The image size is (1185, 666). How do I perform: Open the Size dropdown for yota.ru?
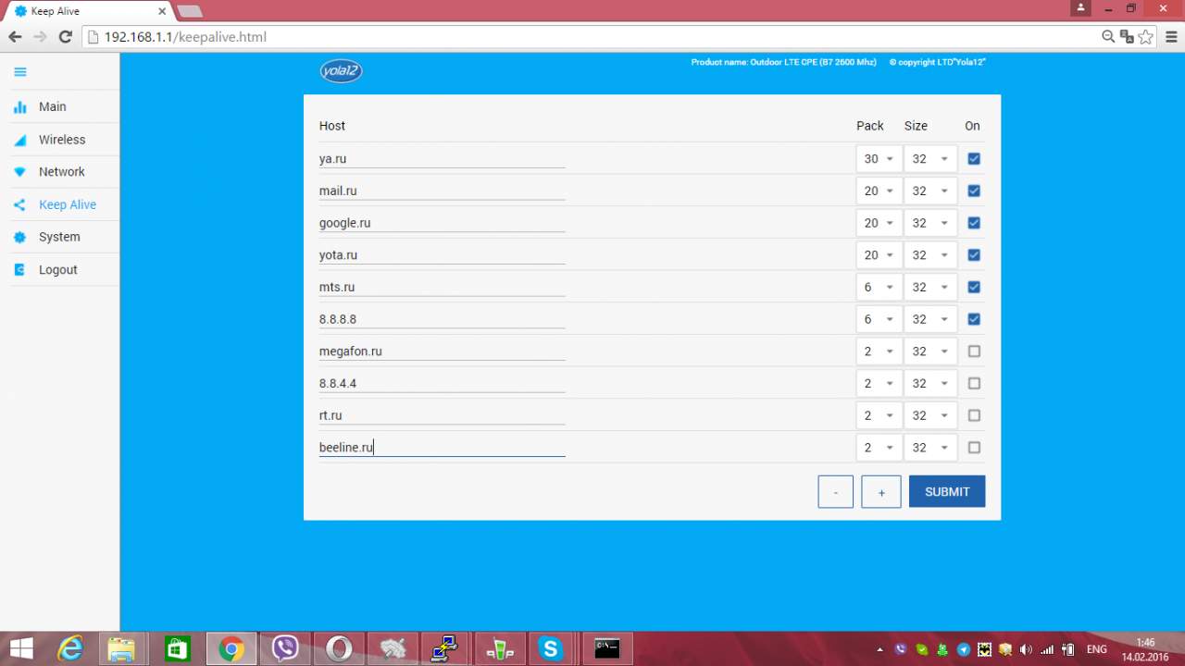pos(930,255)
